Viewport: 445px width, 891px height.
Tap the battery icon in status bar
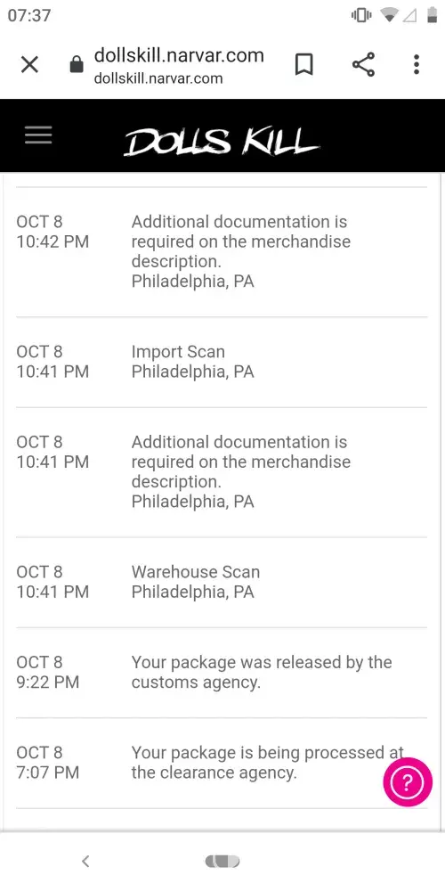(x=433, y=16)
